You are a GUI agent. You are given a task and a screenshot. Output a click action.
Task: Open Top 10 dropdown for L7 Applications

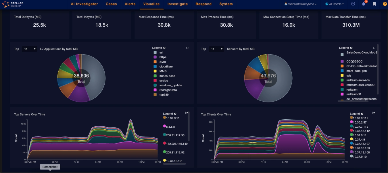click(x=30, y=49)
